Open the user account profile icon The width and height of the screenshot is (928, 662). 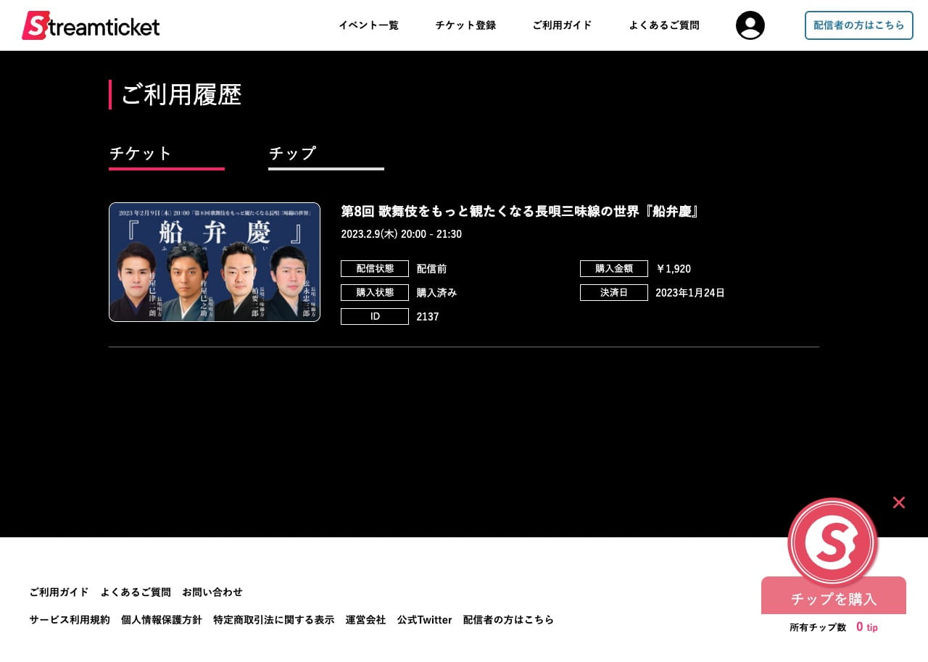[750, 25]
